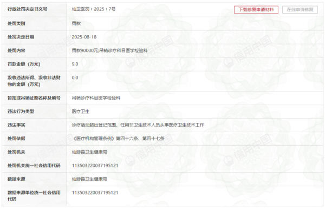
Task: Click the 处罚类别 label
Action: [16, 23]
